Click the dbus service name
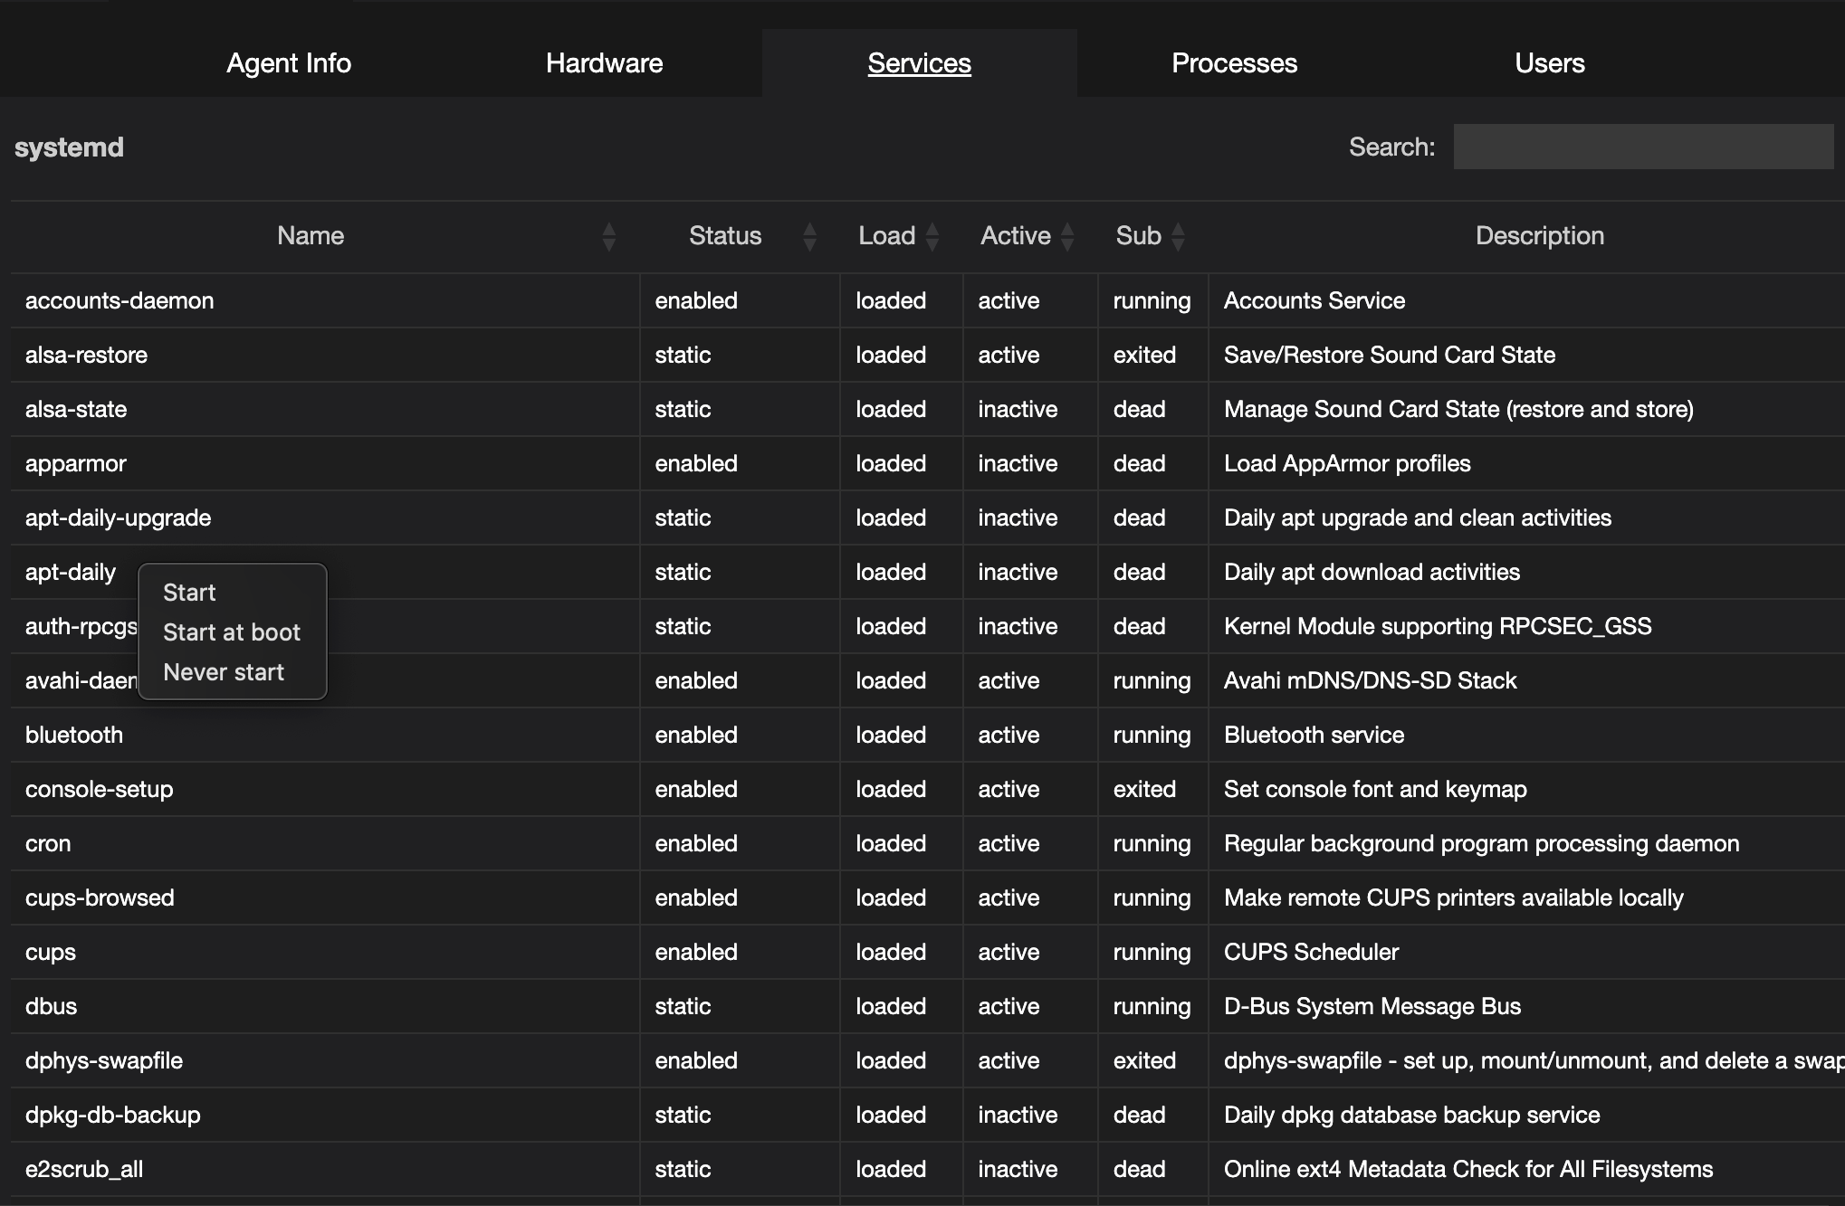This screenshot has height=1206, width=1845. point(52,1006)
